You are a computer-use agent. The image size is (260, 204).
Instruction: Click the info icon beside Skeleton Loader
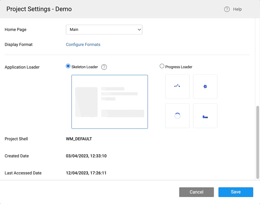[104, 67]
